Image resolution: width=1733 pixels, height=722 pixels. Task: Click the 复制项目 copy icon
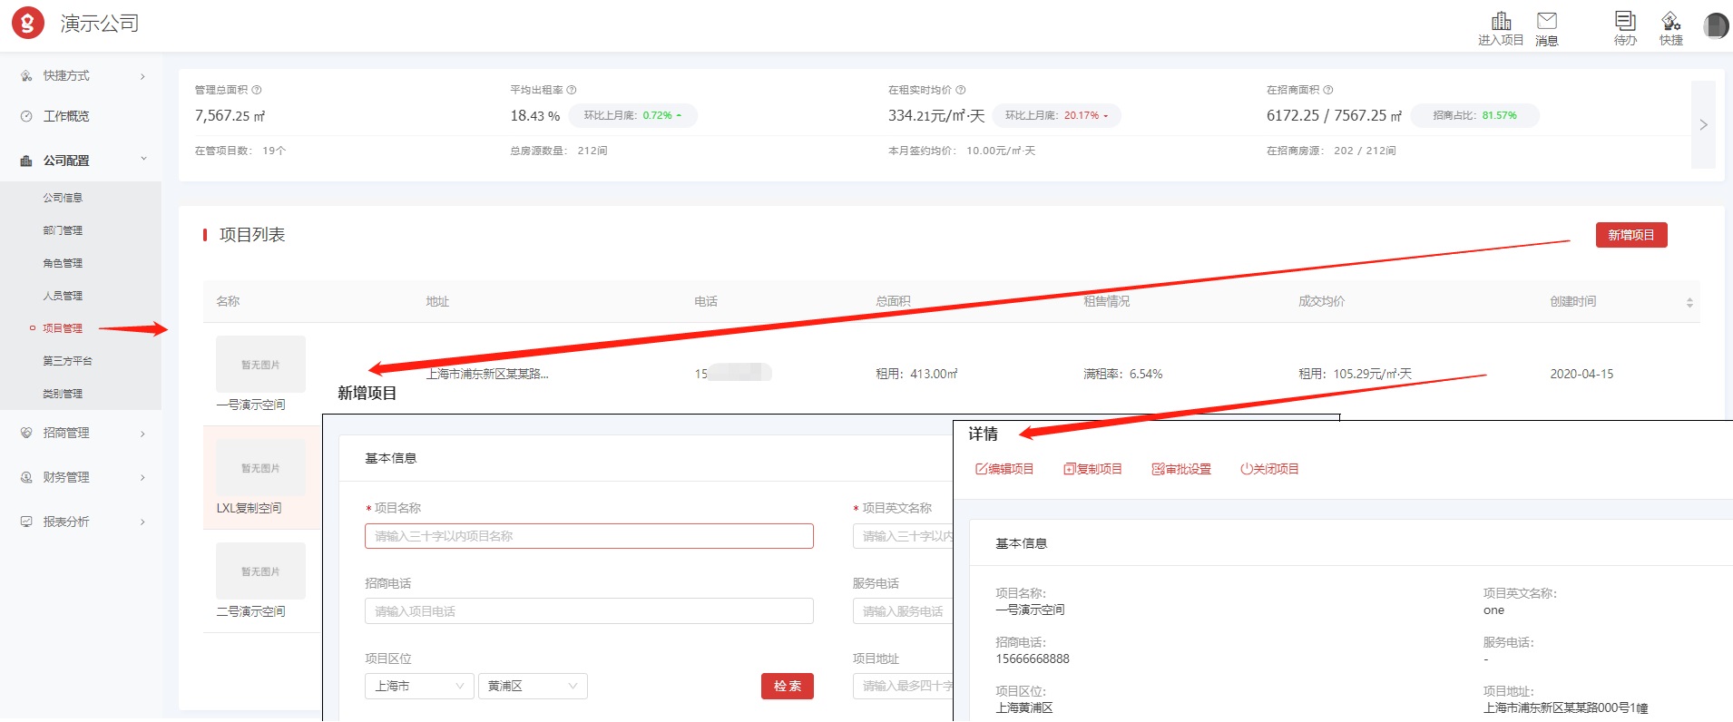[x=1069, y=469]
